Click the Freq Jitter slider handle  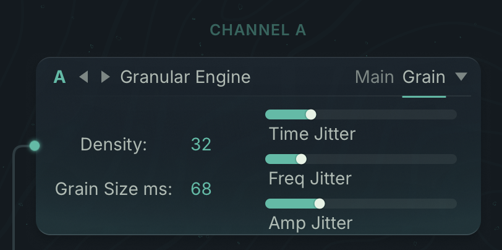(x=301, y=159)
